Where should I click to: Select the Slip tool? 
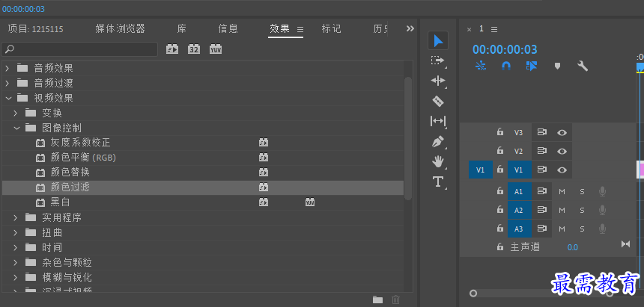pyautogui.click(x=438, y=121)
